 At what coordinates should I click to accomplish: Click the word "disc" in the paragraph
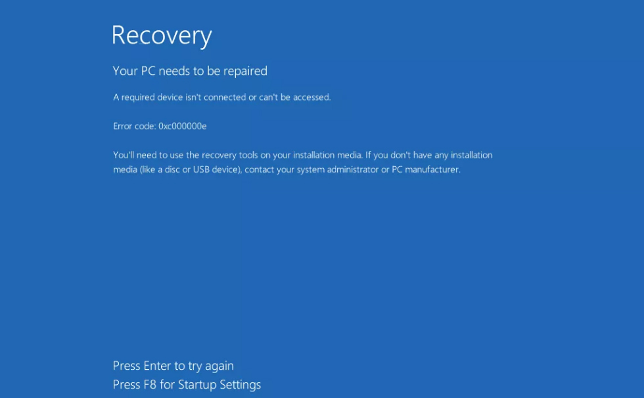click(172, 169)
